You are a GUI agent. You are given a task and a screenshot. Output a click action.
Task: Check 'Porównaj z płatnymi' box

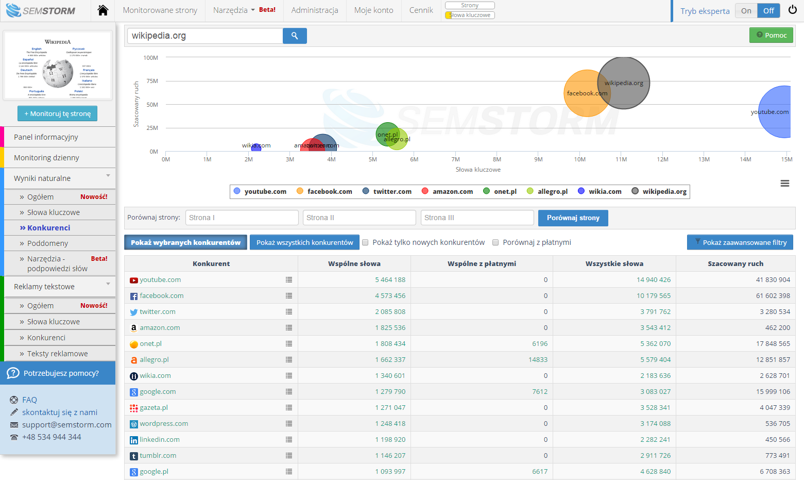pyautogui.click(x=495, y=242)
